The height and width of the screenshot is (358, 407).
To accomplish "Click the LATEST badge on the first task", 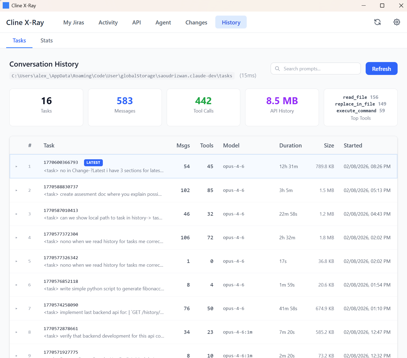I will tap(93, 162).
